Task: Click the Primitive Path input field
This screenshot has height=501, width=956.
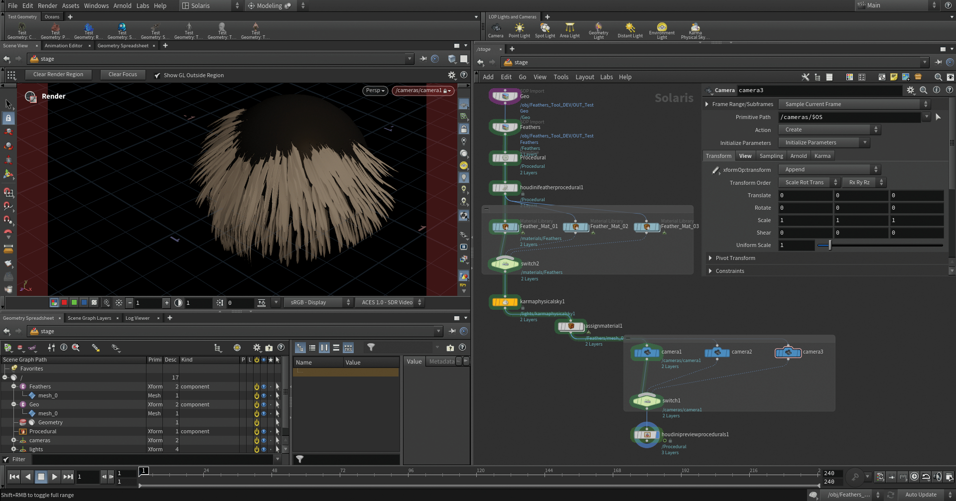Action: (x=849, y=117)
